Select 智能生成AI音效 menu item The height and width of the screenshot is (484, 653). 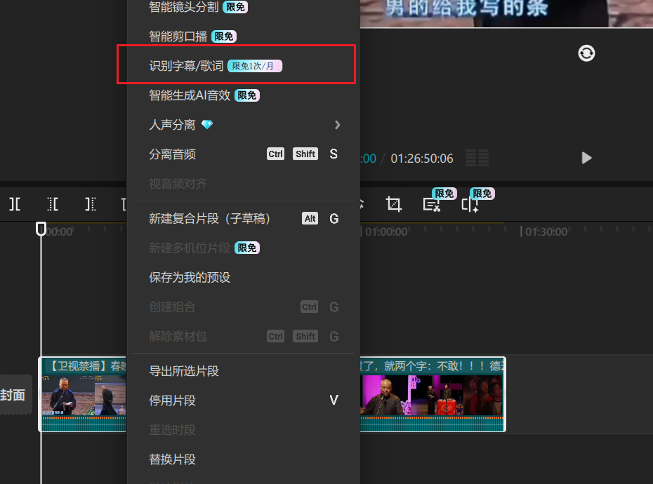tap(243, 95)
